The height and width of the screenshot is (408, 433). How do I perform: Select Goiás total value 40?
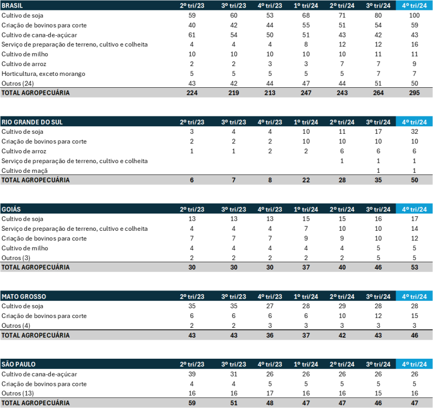click(342, 267)
